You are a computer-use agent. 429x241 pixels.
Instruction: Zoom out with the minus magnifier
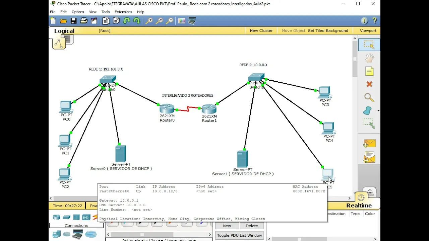coord(170,21)
